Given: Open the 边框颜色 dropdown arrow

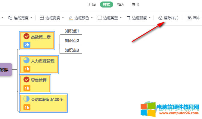Looking at the screenshot, I should pos(92,18).
